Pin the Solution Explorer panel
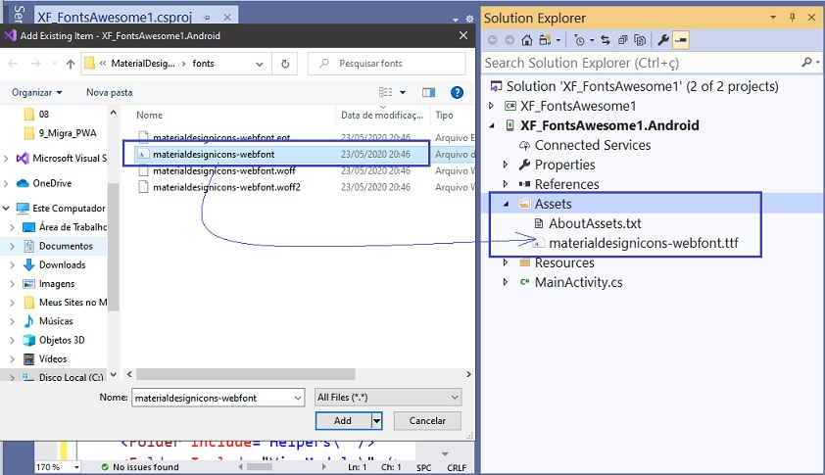 pyautogui.click(x=793, y=18)
